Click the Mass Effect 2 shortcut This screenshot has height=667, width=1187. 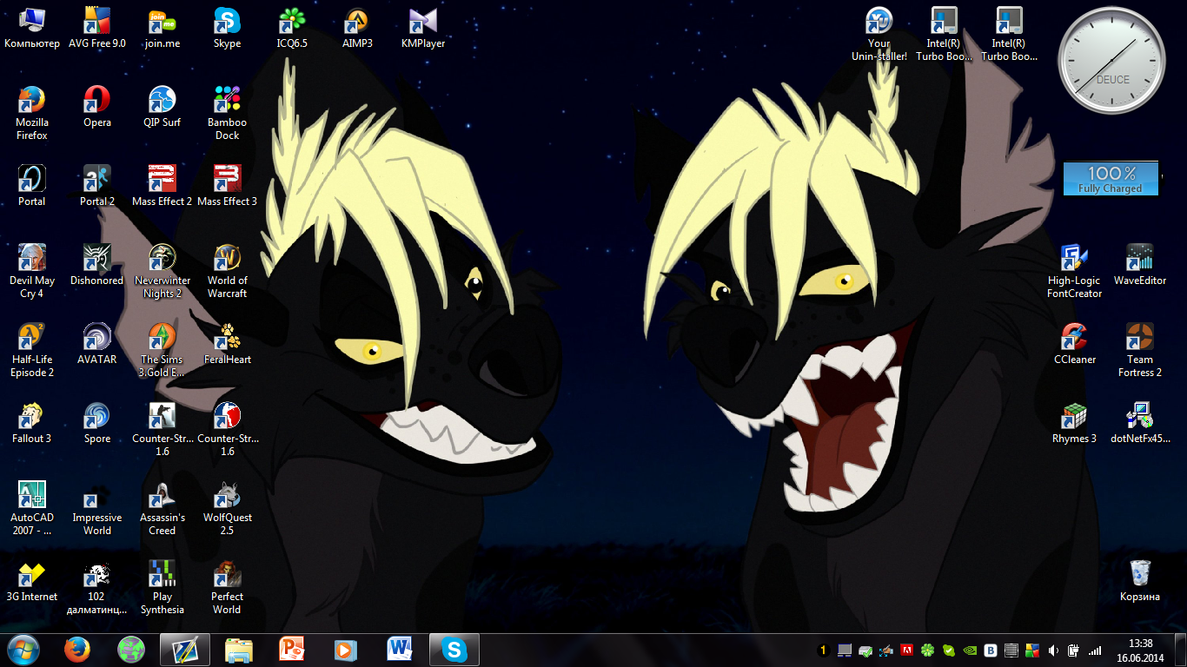tap(162, 186)
